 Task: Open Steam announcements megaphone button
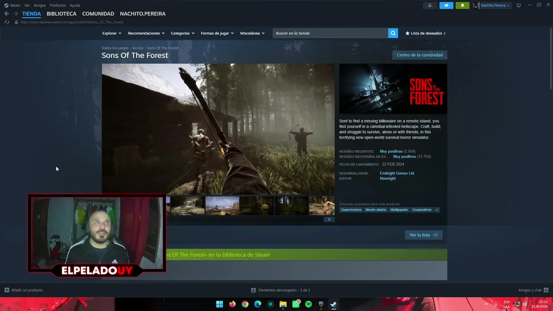[446, 5]
